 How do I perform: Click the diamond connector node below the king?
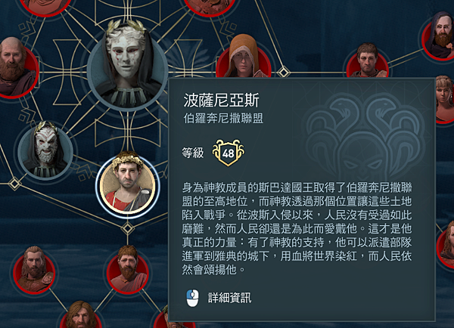[x=127, y=228]
